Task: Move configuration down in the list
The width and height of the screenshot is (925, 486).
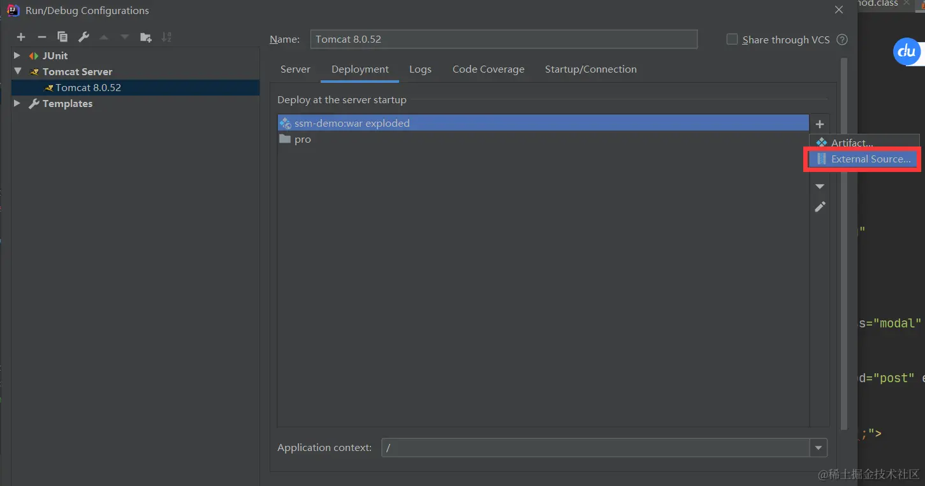Action: [125, 37]
